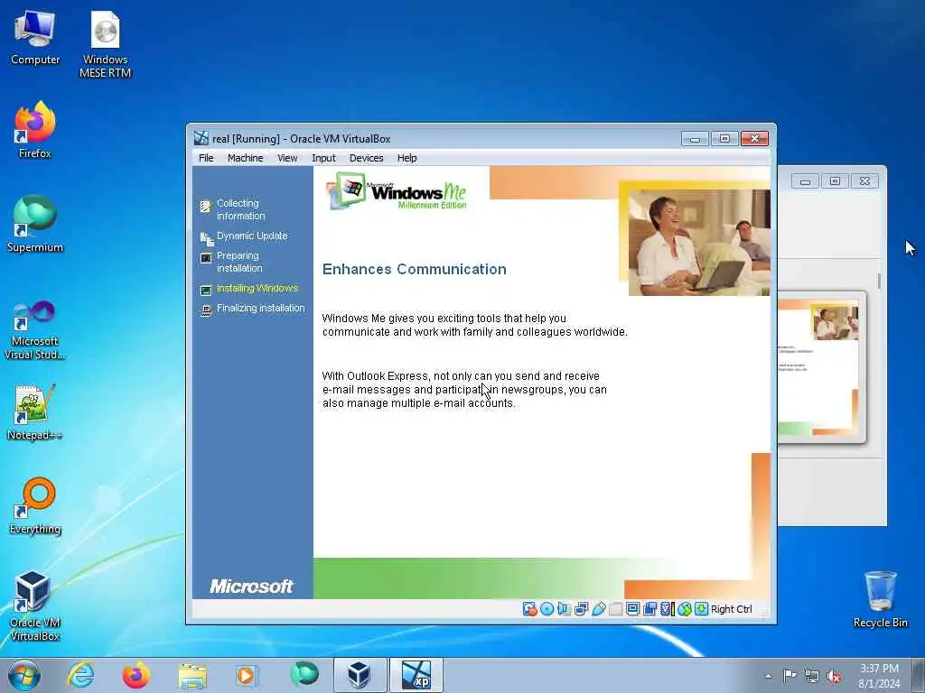Image resolution: width=925 pixels, height=693 pixels.
Task: Open Action Center flag icon in tray
Action: [x=790, y=675]
